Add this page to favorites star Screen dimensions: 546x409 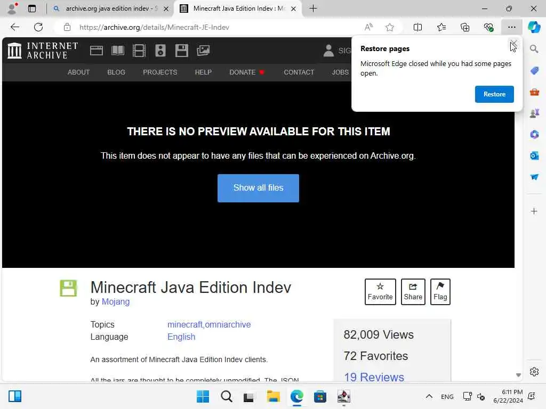390,27
